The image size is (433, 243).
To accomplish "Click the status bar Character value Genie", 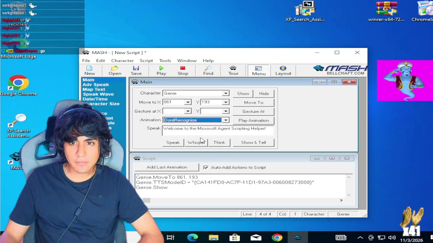I will 343,214.
